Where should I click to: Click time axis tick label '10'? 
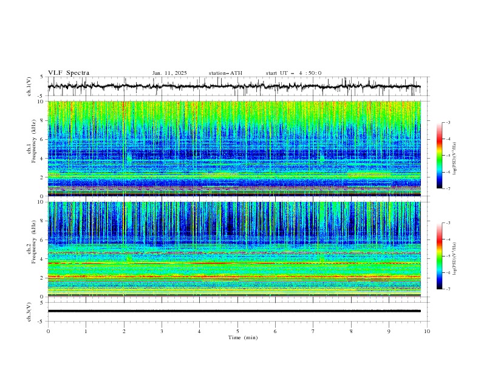(x=427, y=331)
